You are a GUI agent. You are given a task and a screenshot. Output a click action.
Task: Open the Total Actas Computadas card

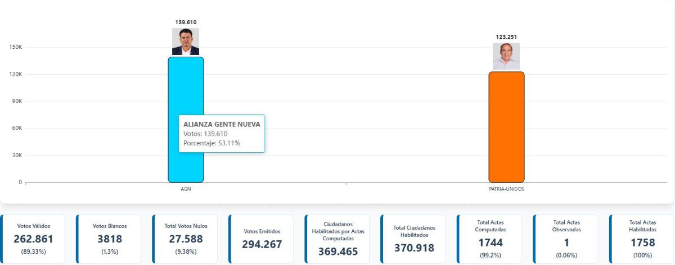click(489, 239)
